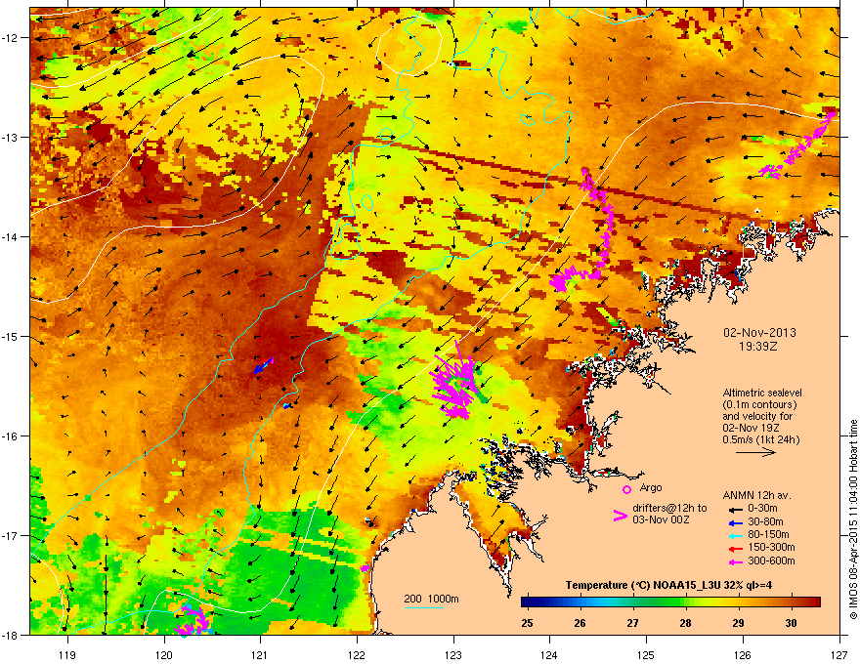The image size is (860, 664).
Task: Click the longitude axis label 119
Action: [x=67, y=654]
